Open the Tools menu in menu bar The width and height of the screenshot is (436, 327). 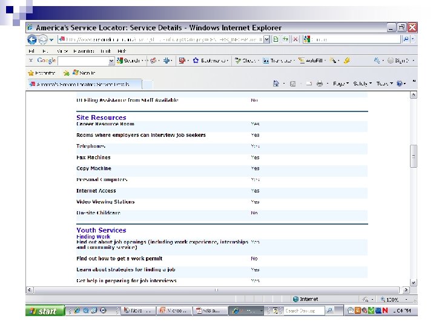(x=105, y=51)
